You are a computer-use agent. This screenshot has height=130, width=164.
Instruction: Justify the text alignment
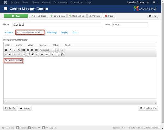(x=36, y=50)
